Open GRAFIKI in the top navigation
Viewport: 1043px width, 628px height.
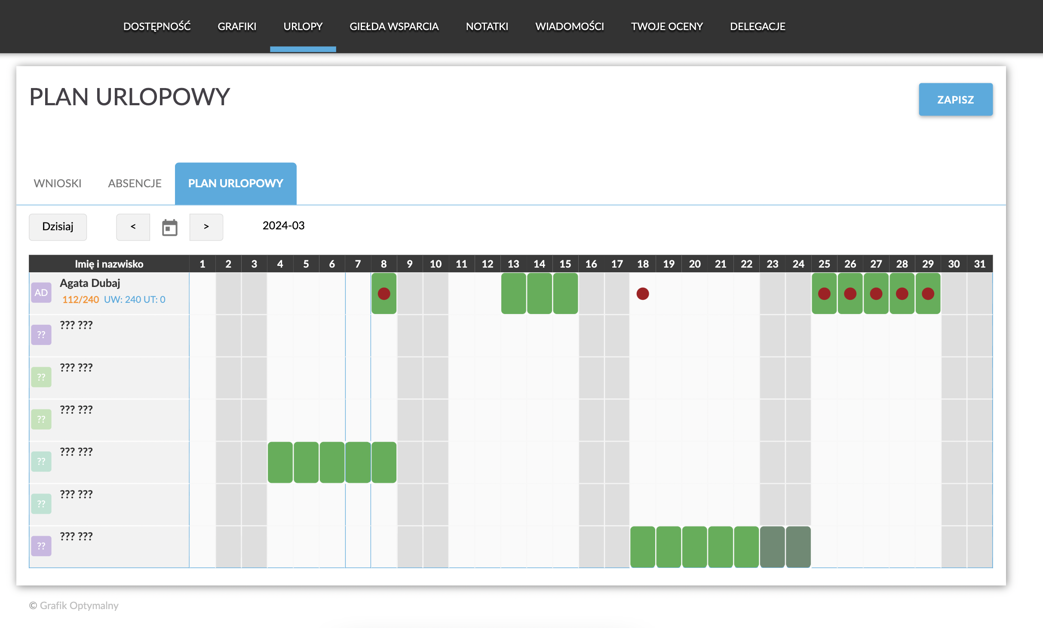point(237,27)
